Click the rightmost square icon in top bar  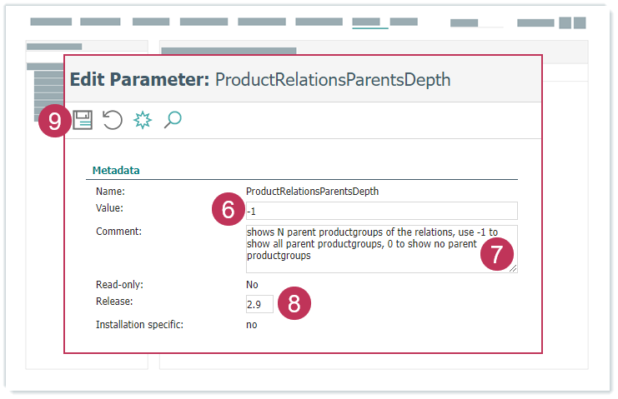tap(578, 22)
